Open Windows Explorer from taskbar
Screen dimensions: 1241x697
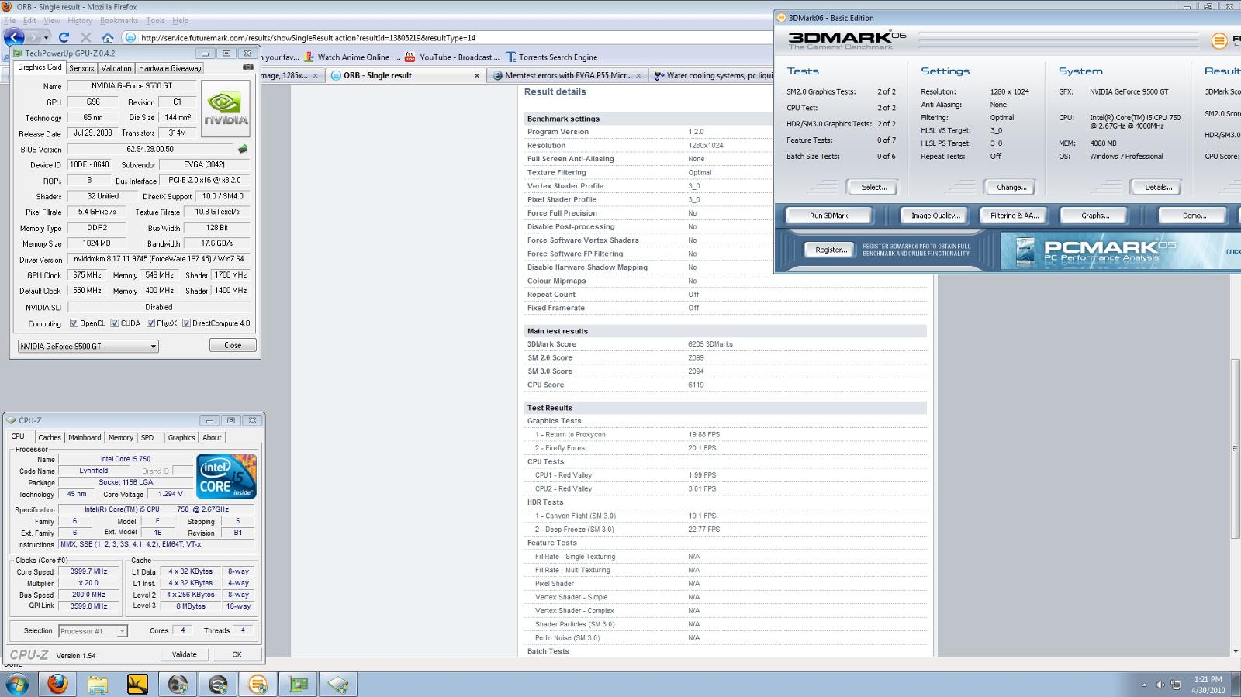coord(98,684)
